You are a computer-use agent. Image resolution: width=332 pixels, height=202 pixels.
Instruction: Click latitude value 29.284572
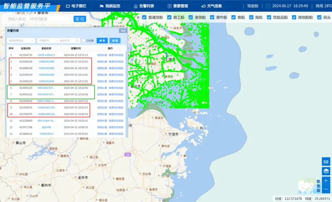click(322, 199)
